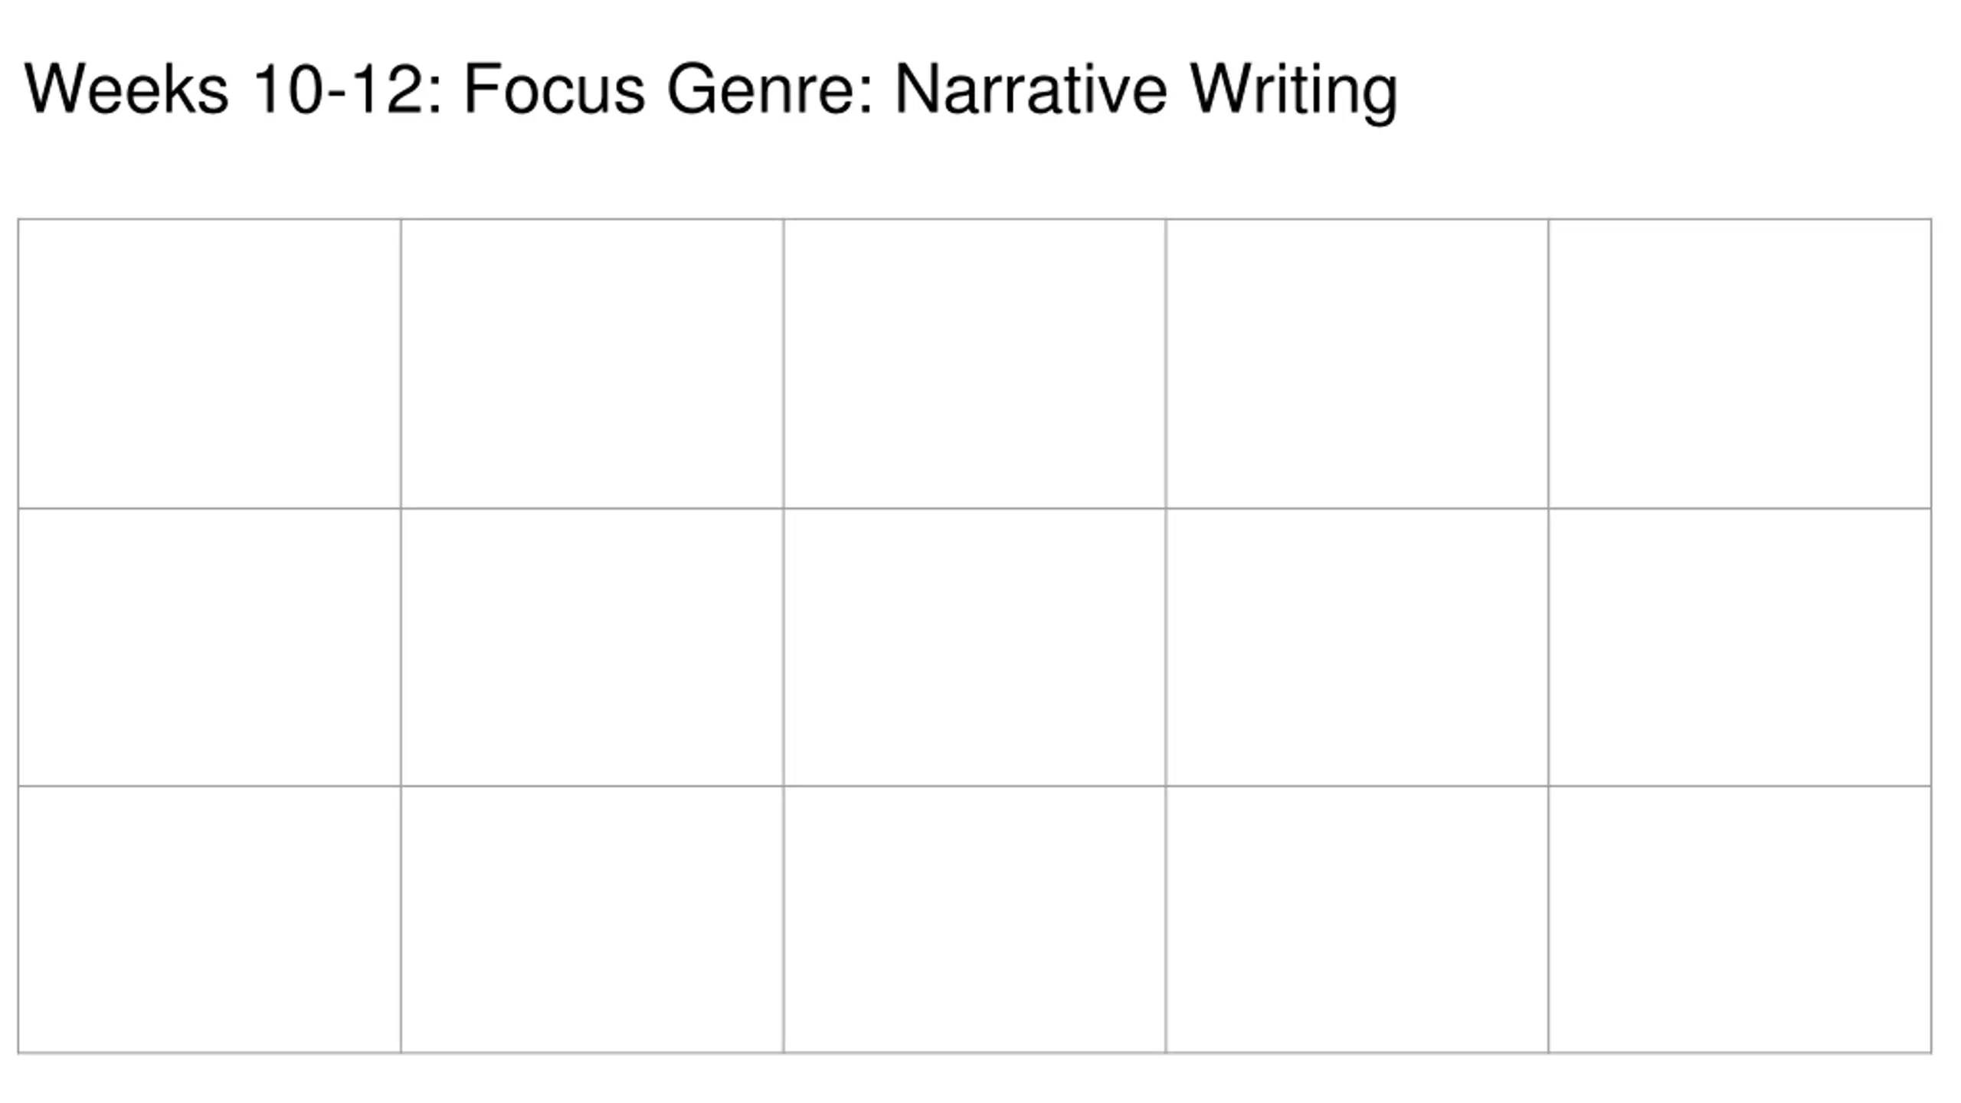Select the first-row, first-column table cell
The width and height of the screenshot is (1961, 1103).
209,363
